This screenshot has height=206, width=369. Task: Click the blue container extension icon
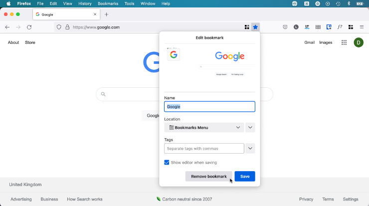(329, 27)
